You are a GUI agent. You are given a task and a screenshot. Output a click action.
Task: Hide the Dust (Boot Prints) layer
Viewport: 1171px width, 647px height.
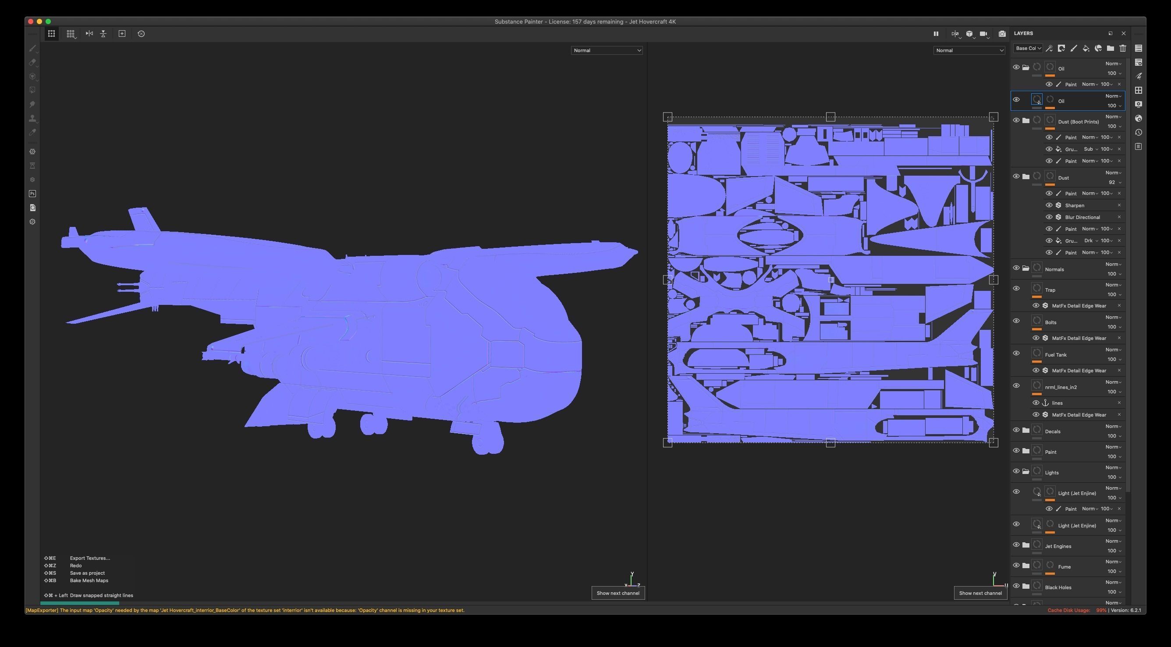[1016, 120]
